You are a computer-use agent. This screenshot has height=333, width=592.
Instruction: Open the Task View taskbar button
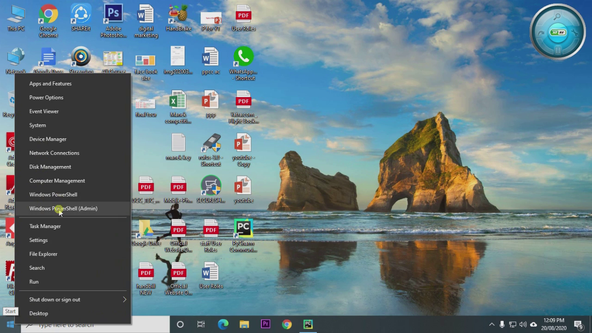pos(201,325)
